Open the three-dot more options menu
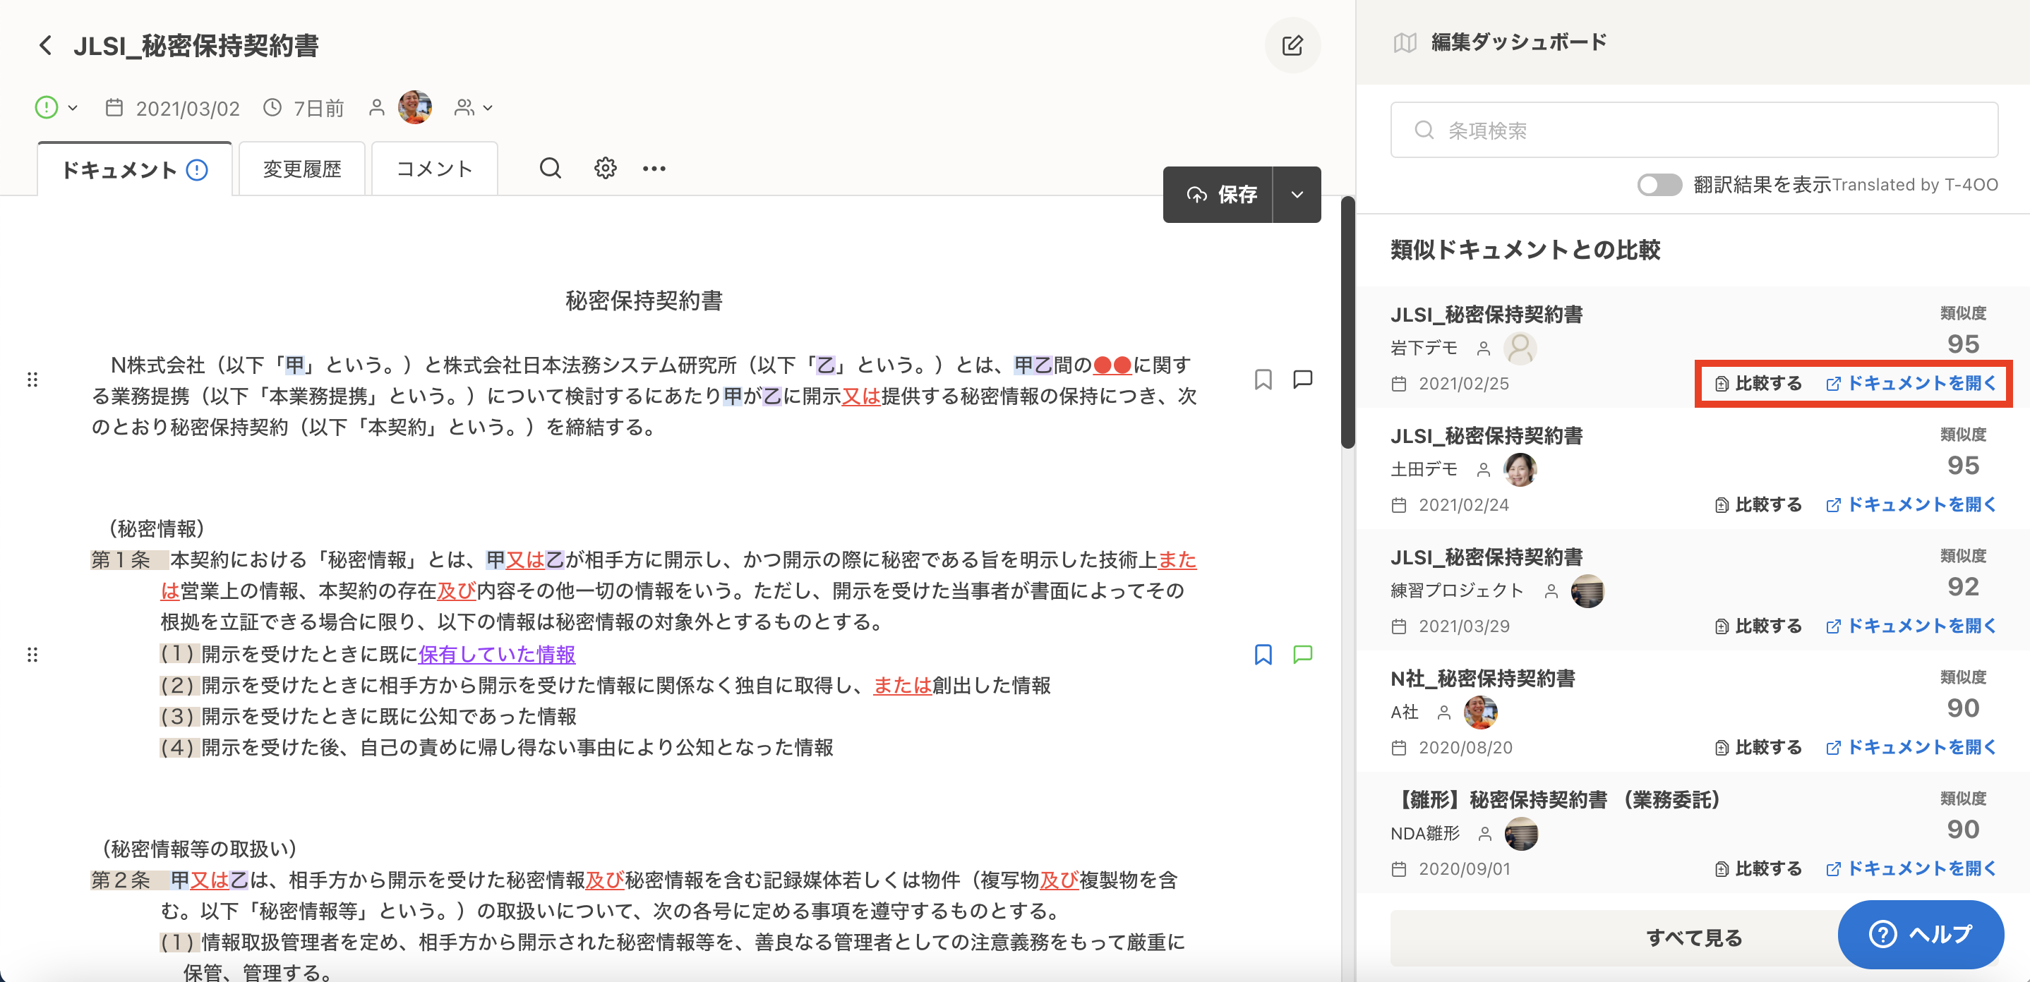Screen dimensions: 2030x982 click(x=654, y=168)
